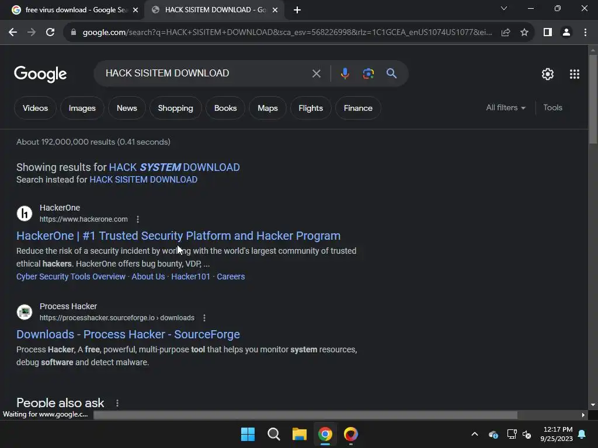
Task: Filter results by News
Action: pos(127,108)
